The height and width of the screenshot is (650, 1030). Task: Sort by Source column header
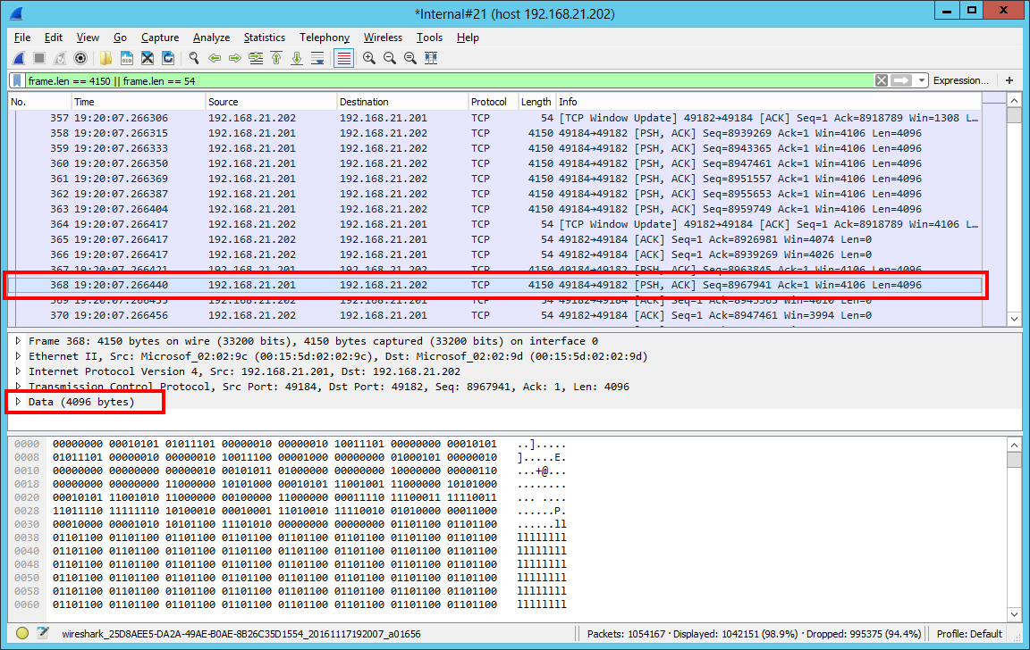tap(270, 102)
